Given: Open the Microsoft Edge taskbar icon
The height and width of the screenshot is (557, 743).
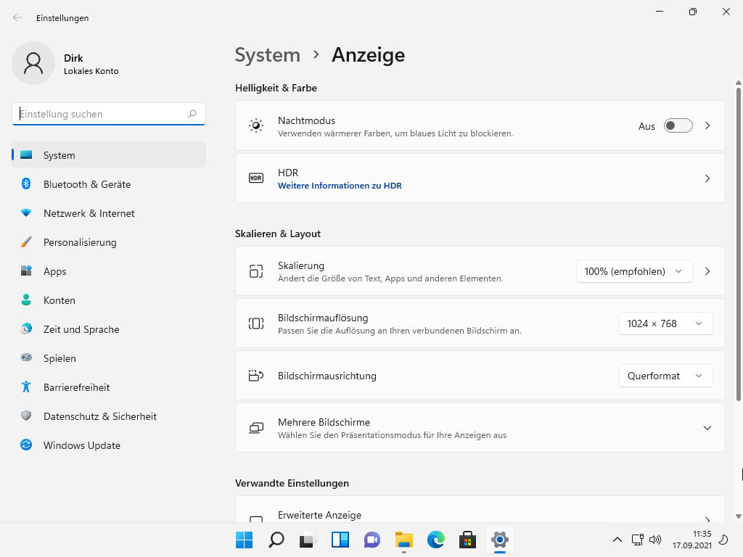Looking at the screenshot, I should coord(435,540).
